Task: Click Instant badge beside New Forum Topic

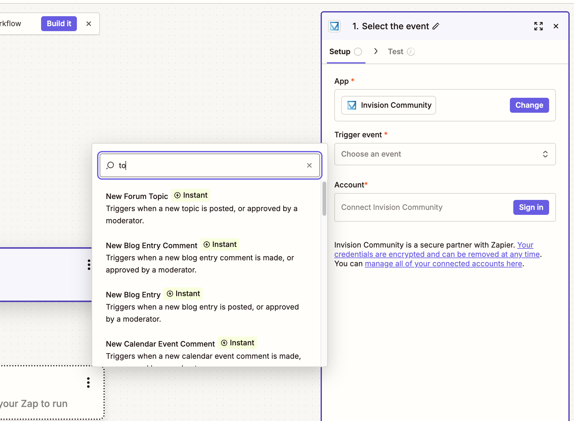Action: point(191,195)
